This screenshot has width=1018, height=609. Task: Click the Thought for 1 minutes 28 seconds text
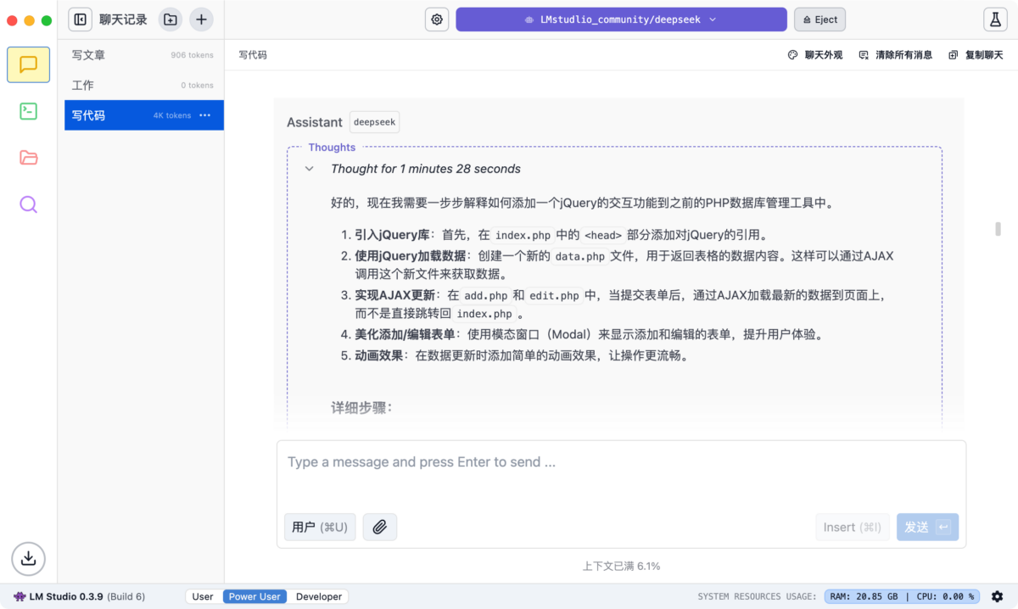(426, 169)
